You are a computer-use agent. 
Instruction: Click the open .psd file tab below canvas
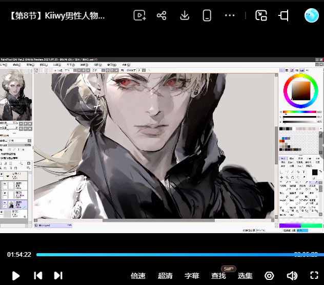pyautogui.click(x=53, y=225)
